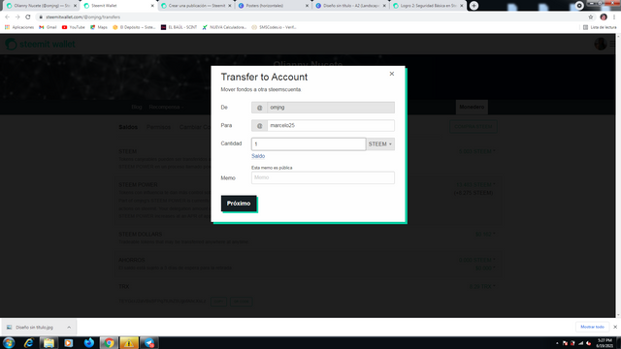Open the 5.003 STEEM balance dropdown

(476, 151)
